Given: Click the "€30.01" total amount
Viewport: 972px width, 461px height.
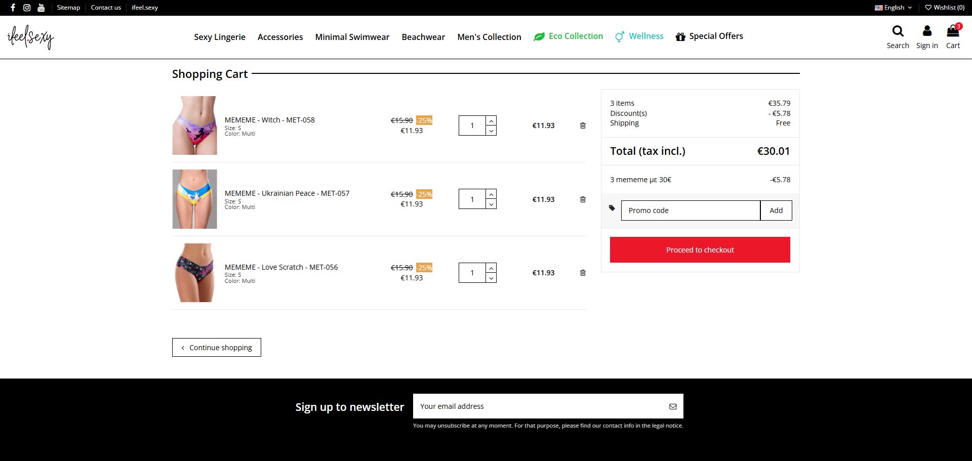Looking at the screenshot, I should coord(774,151).
